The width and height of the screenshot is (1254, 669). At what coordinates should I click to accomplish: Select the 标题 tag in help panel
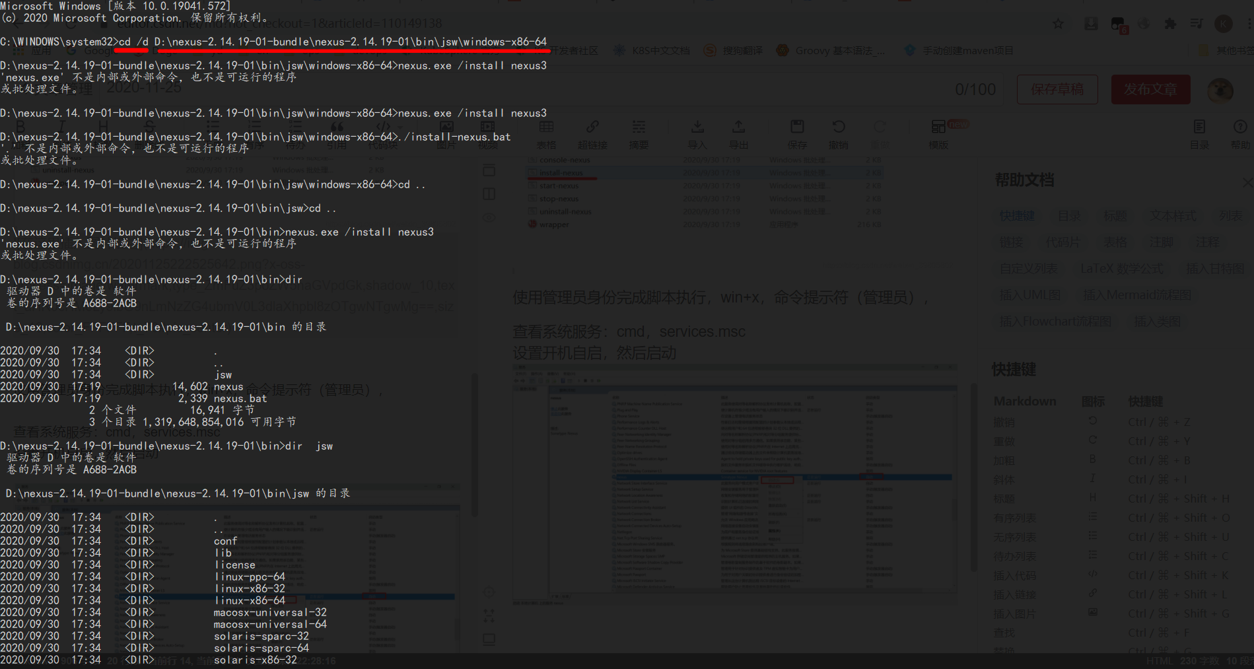tap(1115, 216)
